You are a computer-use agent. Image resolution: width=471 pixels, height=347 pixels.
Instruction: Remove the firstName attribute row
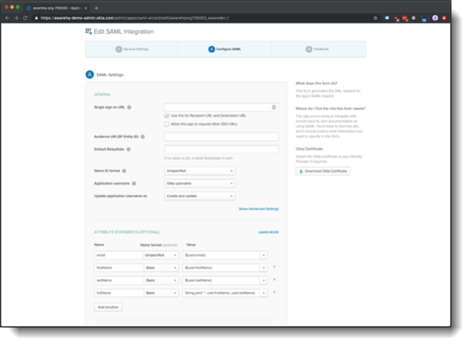[x=273, y=267]
